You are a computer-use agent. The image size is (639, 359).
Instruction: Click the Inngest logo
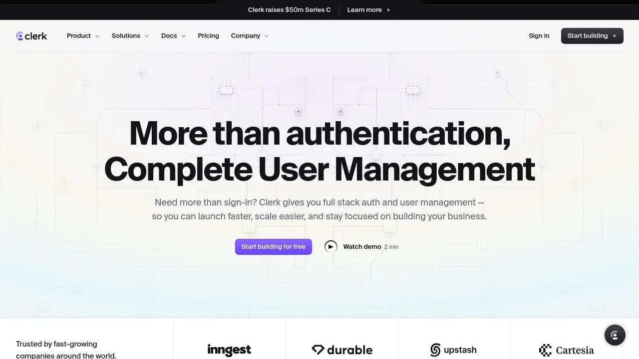[x=229, y=350]
